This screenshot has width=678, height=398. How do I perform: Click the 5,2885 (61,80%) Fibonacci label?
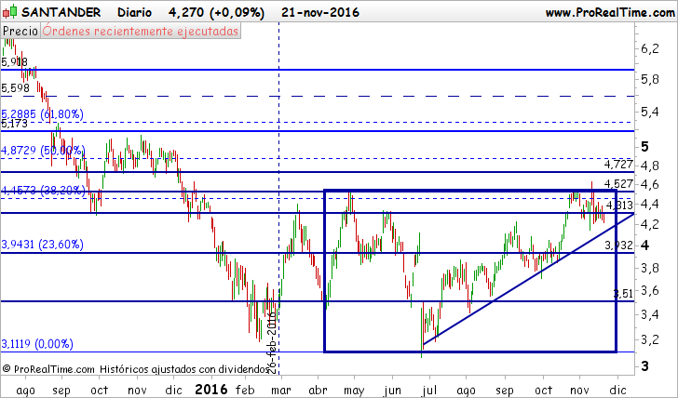[x=43, y=114]
